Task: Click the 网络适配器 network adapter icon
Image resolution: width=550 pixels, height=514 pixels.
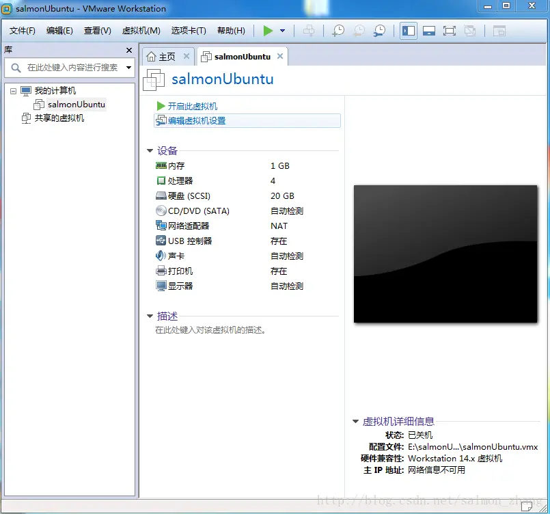Action: pos(161,226)
